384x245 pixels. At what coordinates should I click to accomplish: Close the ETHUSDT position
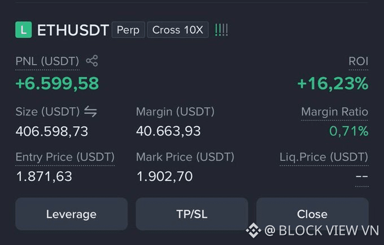[x=312, y=214]
